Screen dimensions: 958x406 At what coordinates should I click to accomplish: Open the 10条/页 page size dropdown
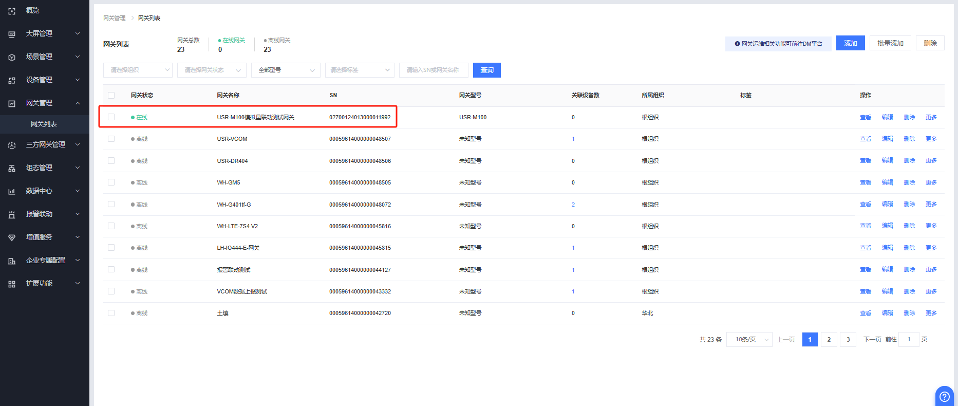(749, 339)
